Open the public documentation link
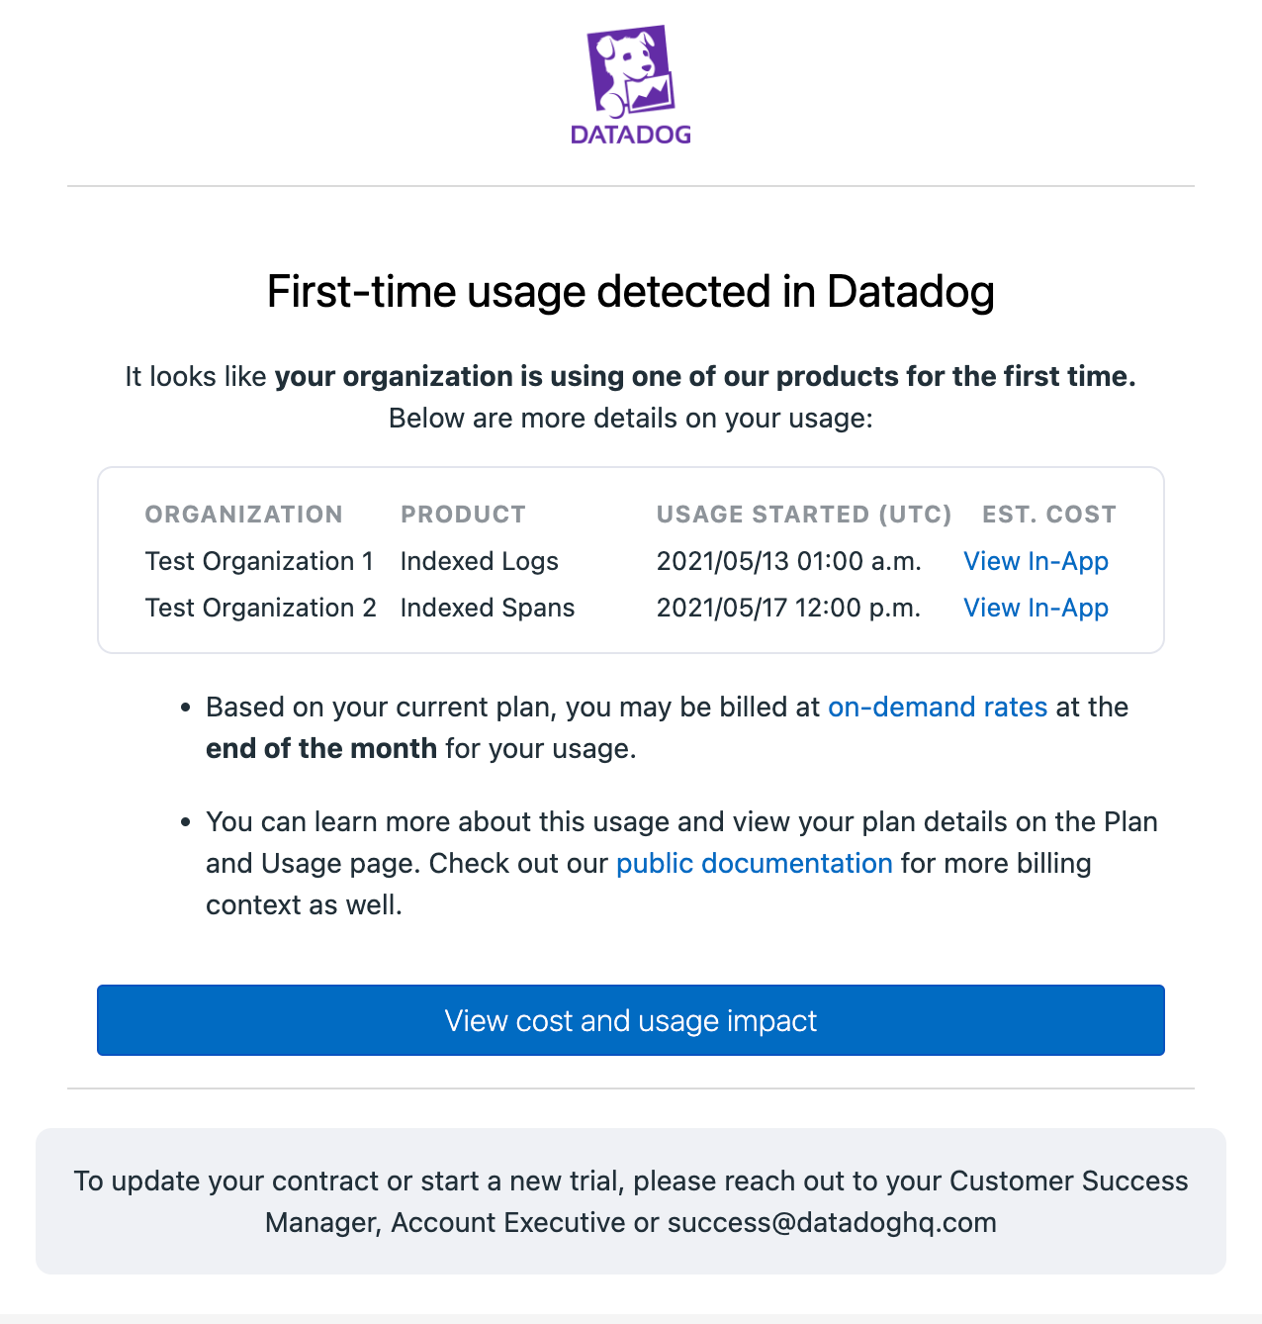Screen dimensions: 1262x1324 pyautogui.click(x=755, y=863)
